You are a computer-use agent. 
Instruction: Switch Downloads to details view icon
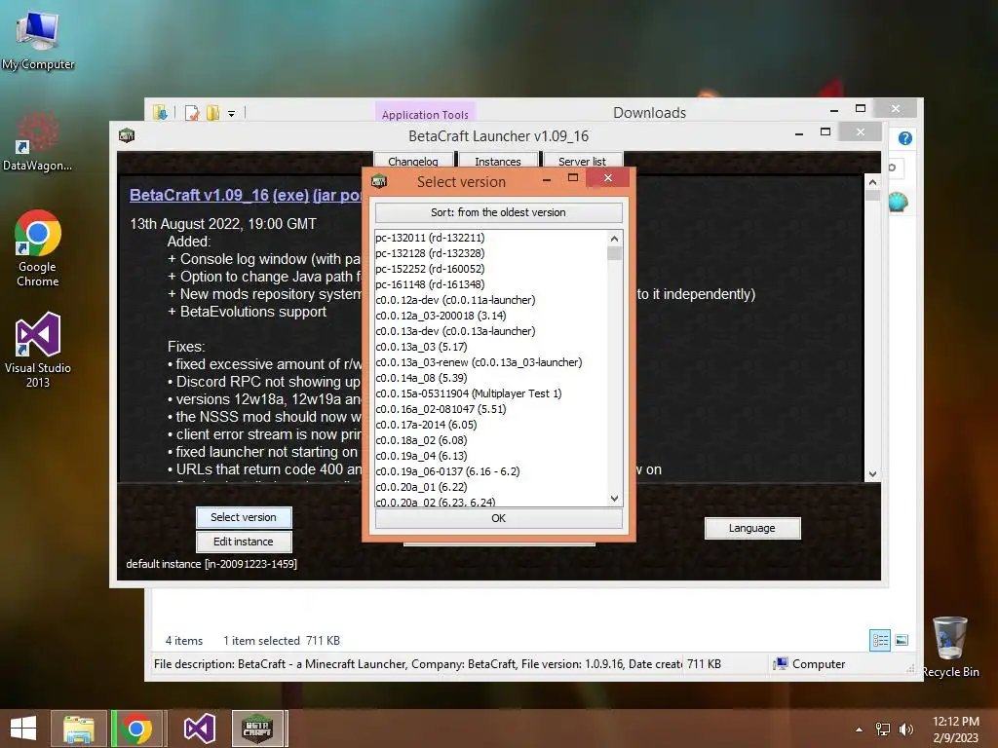880,640
